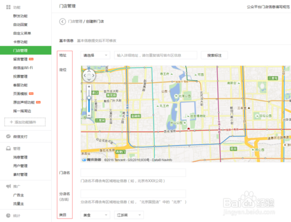
Task: Select the highlighted 门店管理 sidebar item
Action: coord(26,51)
